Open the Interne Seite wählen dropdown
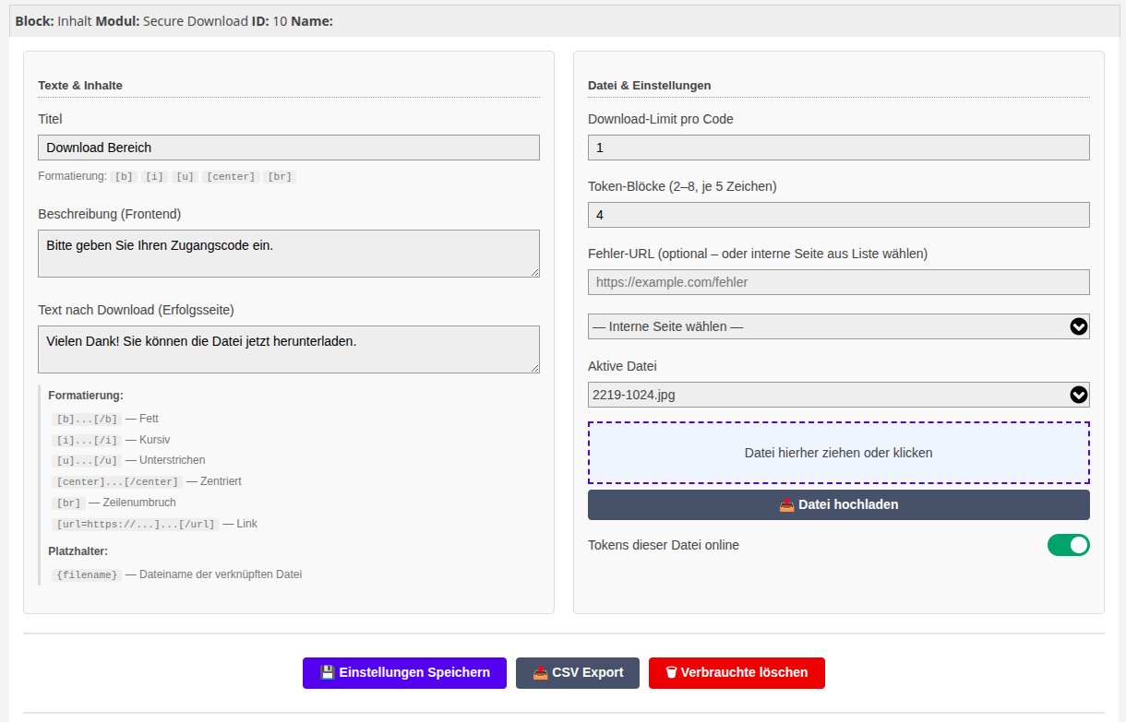Image resolution: width=1126 pixels, height=722 pixels. (x=838, y=326)
